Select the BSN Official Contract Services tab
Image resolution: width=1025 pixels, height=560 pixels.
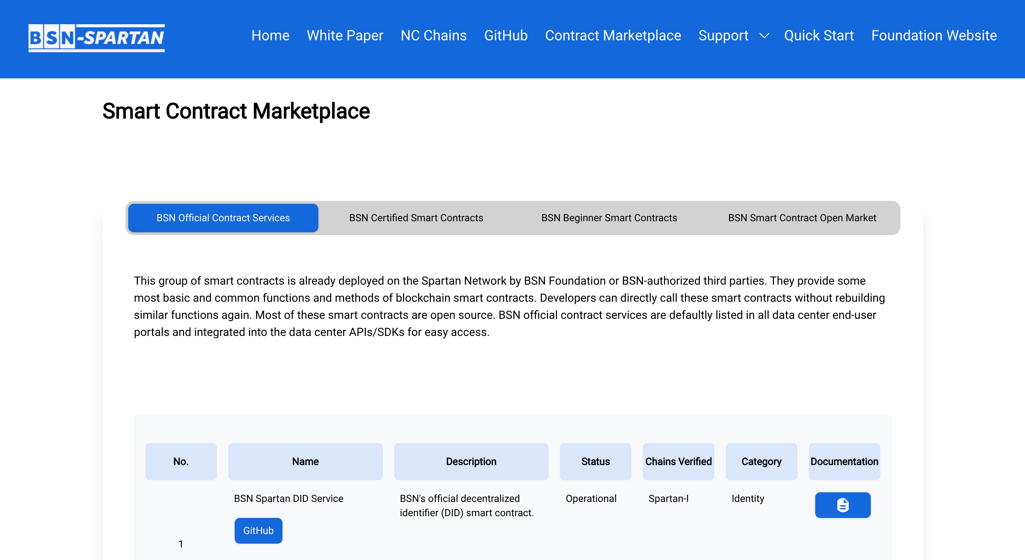click(x=223, y=218)
